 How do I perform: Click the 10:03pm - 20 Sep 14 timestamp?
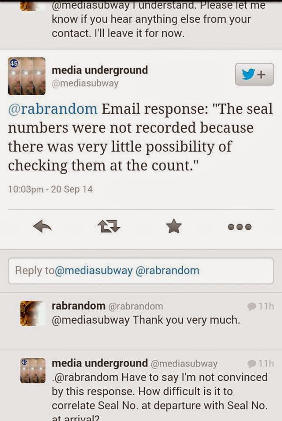[x=50, y=189]
